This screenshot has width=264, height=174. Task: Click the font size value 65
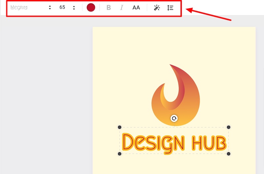pos(62,7)
